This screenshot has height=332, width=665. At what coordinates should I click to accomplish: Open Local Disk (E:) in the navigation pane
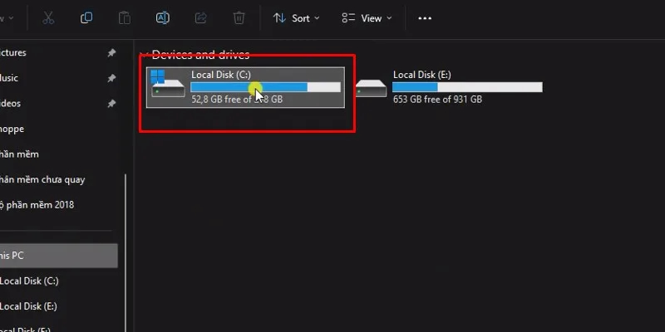tap(30, 306)
